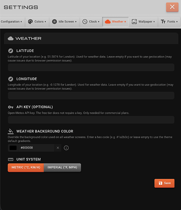The height and width of the screenshot is (210, 181).
Task: Click the Wallpaper image icon
Action: coord(134,21)
